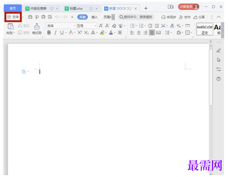Insert a numbered list
Viewport: 229px width, 177px height.
point(141,26)
